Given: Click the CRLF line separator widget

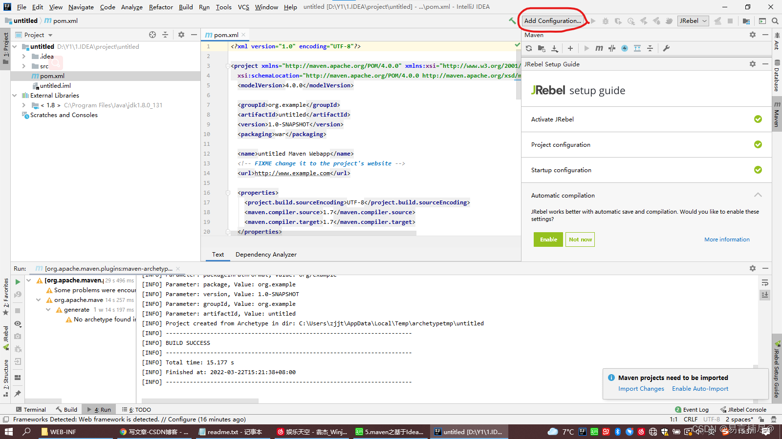Looking at the screenshot, I should tap(691, 419).
